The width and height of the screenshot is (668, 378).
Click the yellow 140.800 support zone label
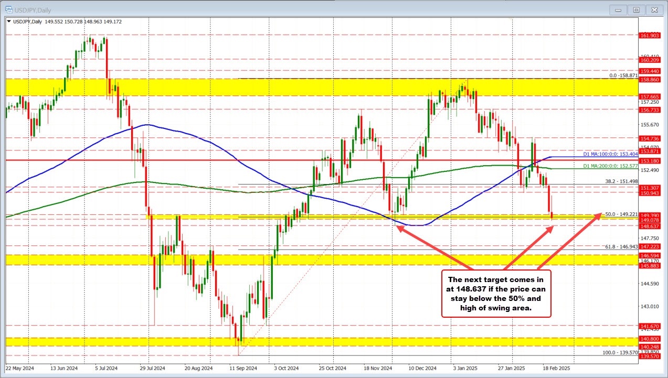coord(651,339)
